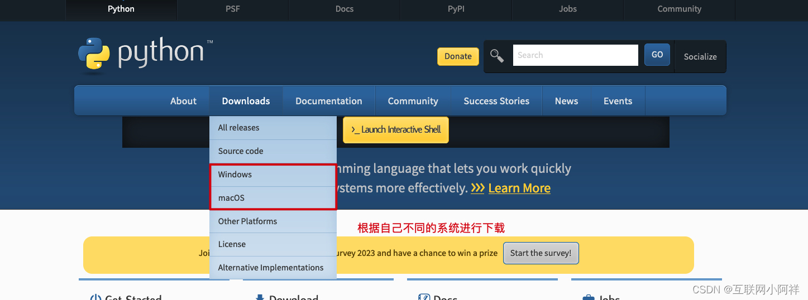Open the PSF top tab
Screen dimensions: 808x300
point(233,9)
